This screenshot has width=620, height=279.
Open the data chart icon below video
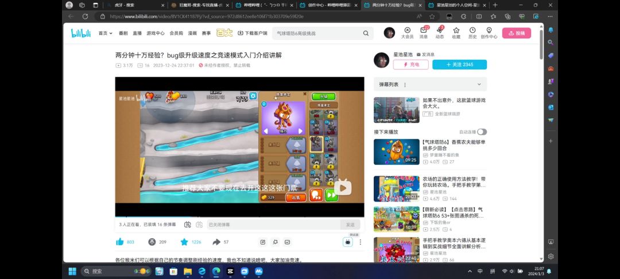click(x=288, y=242)
